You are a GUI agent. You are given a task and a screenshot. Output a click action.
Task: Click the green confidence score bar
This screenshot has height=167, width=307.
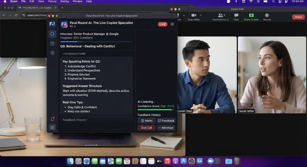[x=156, y=110]
